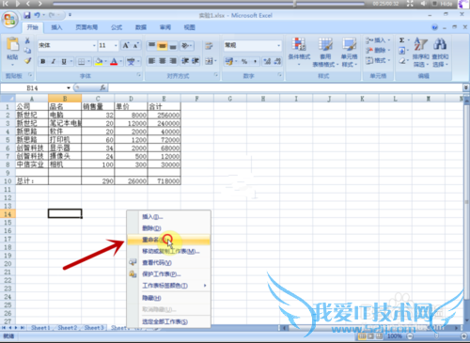Screen dimensions: 470x343
Task: Click the Wrap Text icon
Action: (x=209, y=46)
